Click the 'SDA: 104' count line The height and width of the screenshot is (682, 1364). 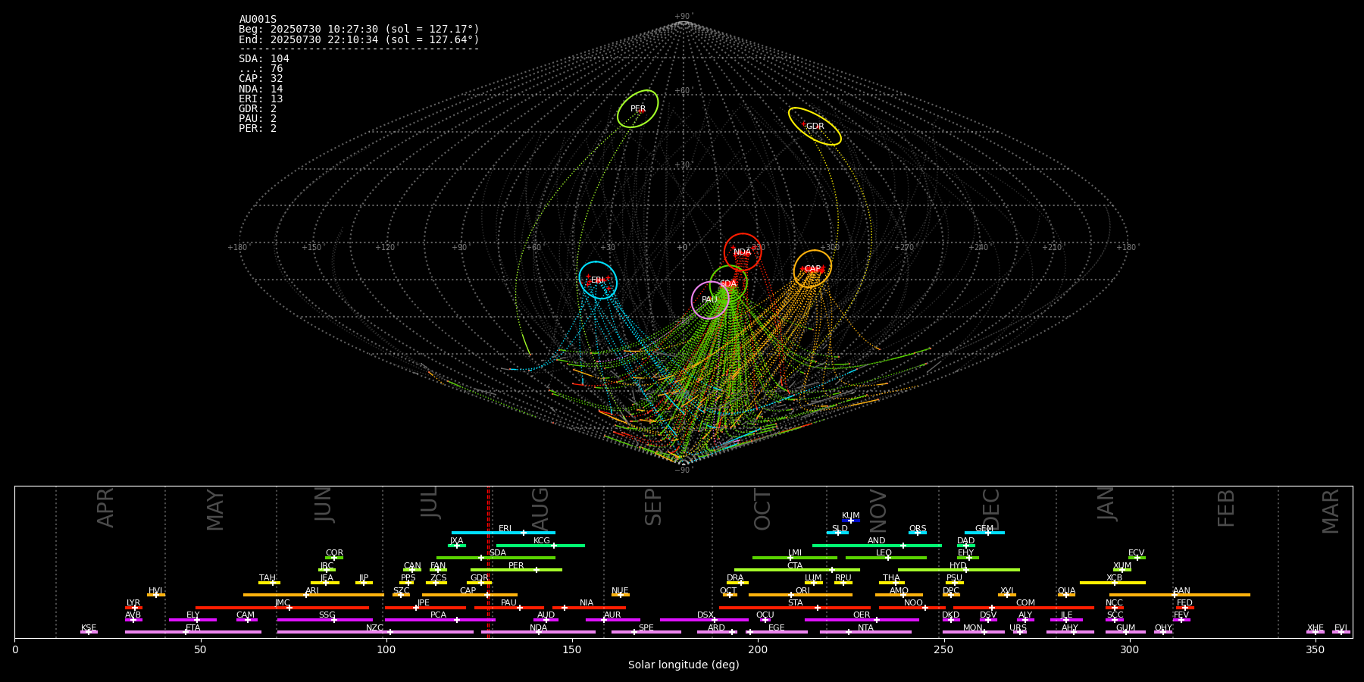click(264, 59)
